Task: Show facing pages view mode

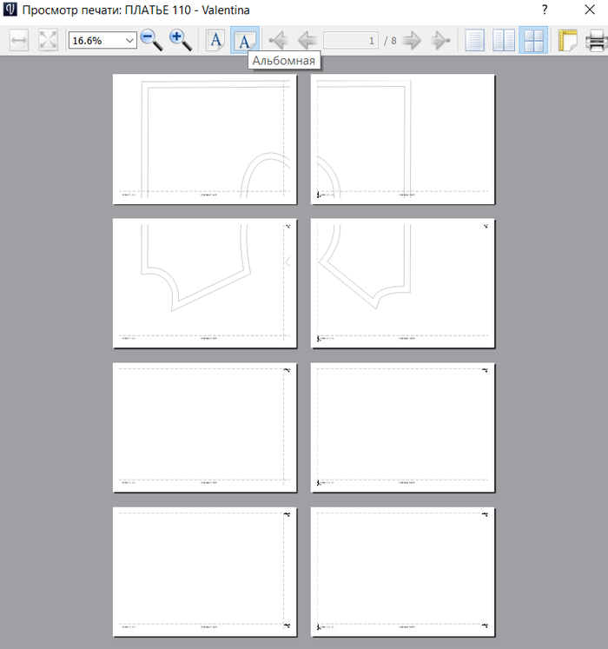Action: point(504,41)
